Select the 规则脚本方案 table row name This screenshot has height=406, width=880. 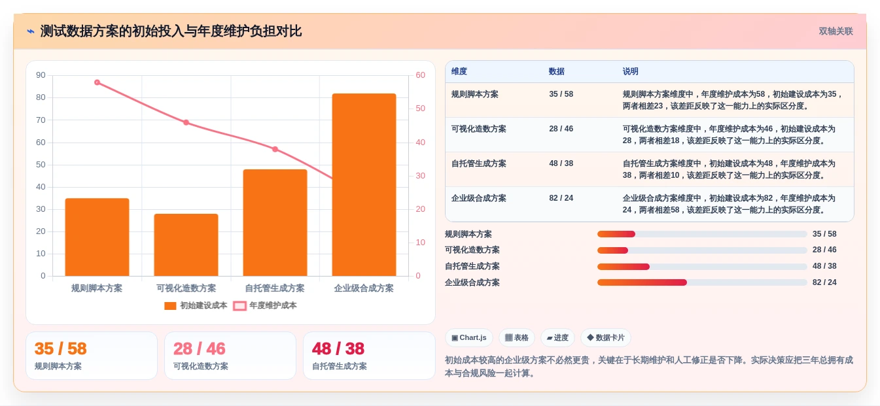click(x=475, y=94)
